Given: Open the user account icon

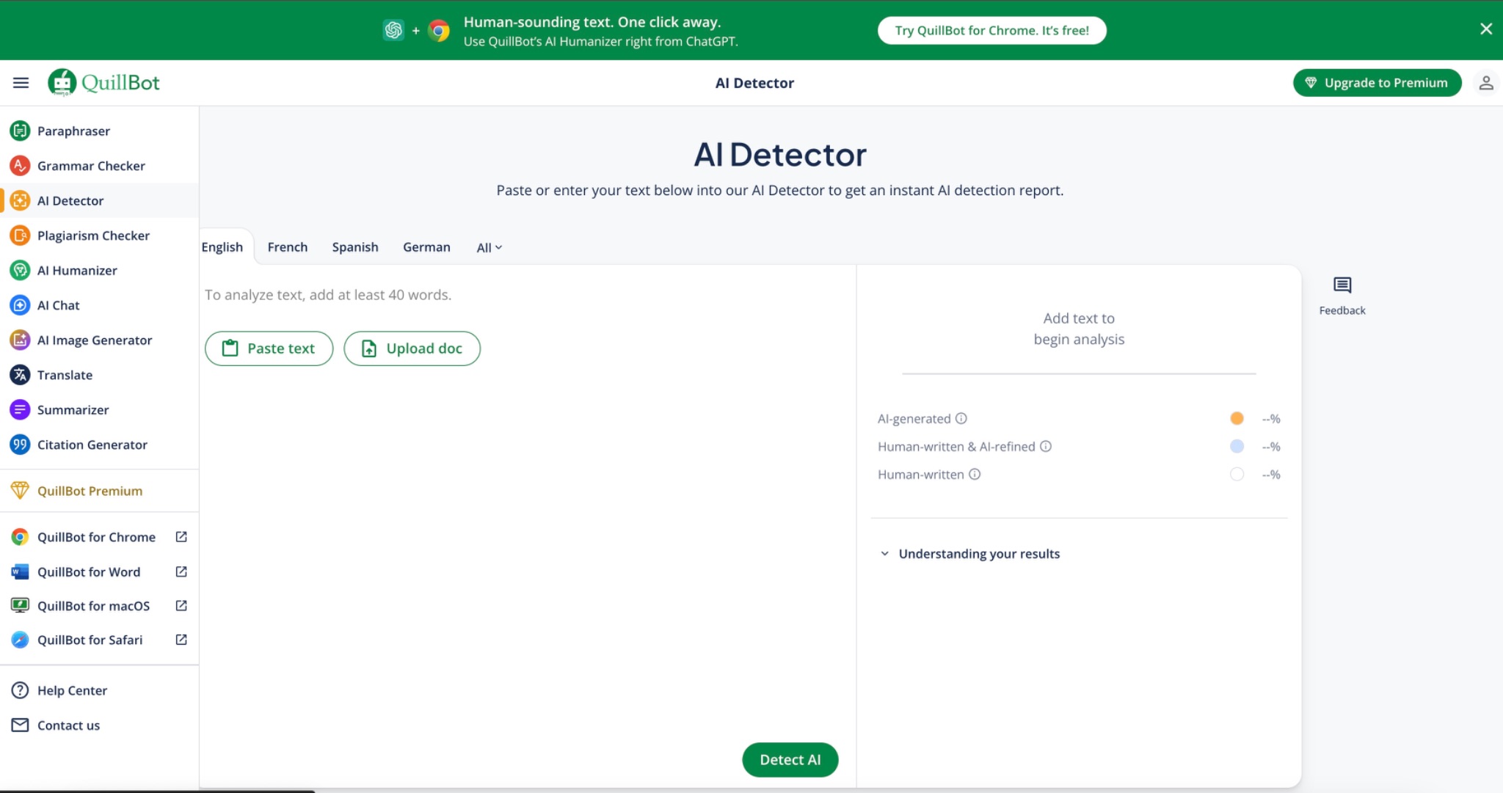Looking at the screenshot, I should (x=1487, y=82).
